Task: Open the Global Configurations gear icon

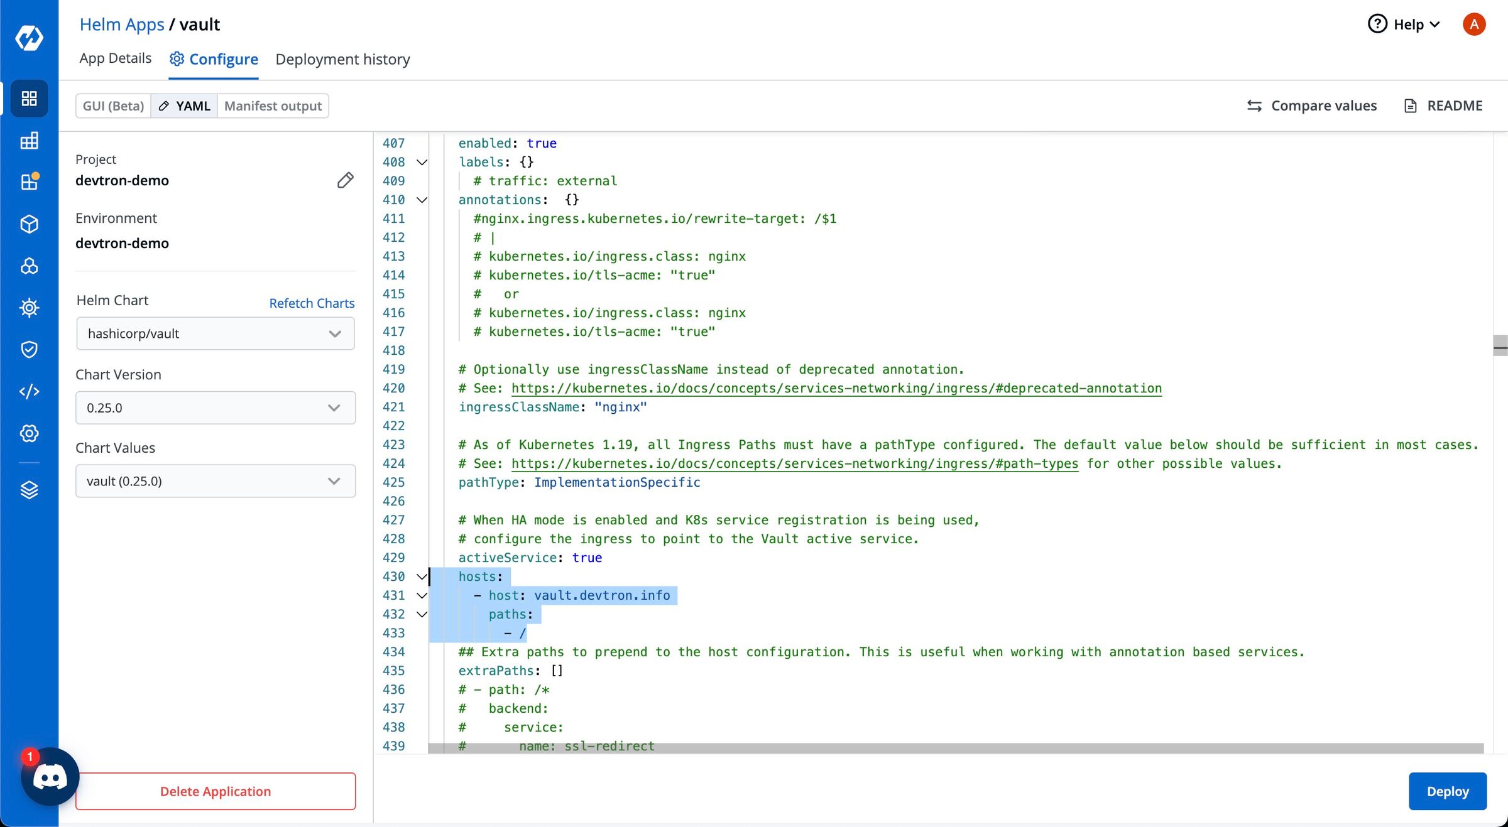Action: pos(29,433)
